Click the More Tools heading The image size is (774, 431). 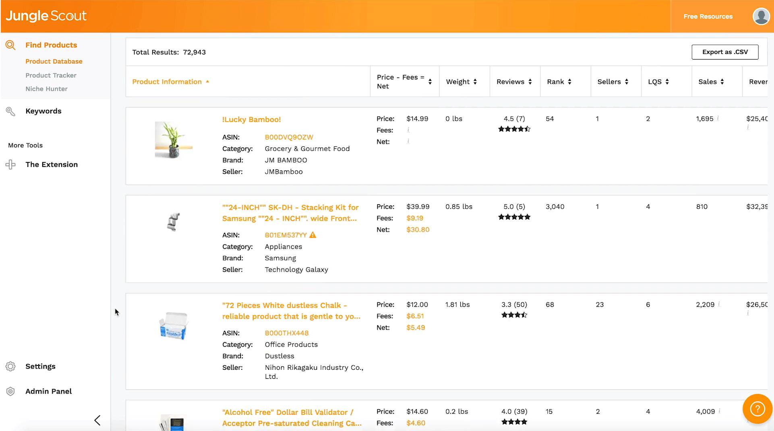(x=25, y=146)
